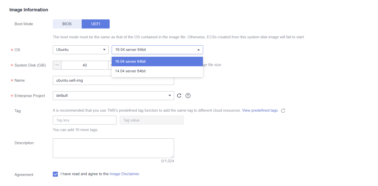The image size is (378, 186).
Task: Click the Ubuntu dropdown caret arrow
Action: pos(104,50)
